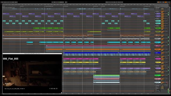
Task: Click the highlighted Arrangement View selector icon
Action: click(170, 4)
